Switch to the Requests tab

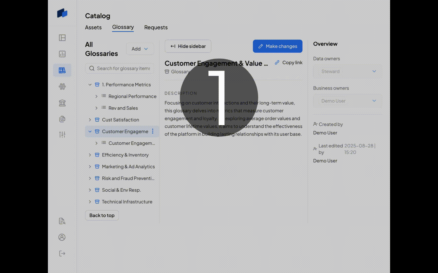(x=156, y=27)
